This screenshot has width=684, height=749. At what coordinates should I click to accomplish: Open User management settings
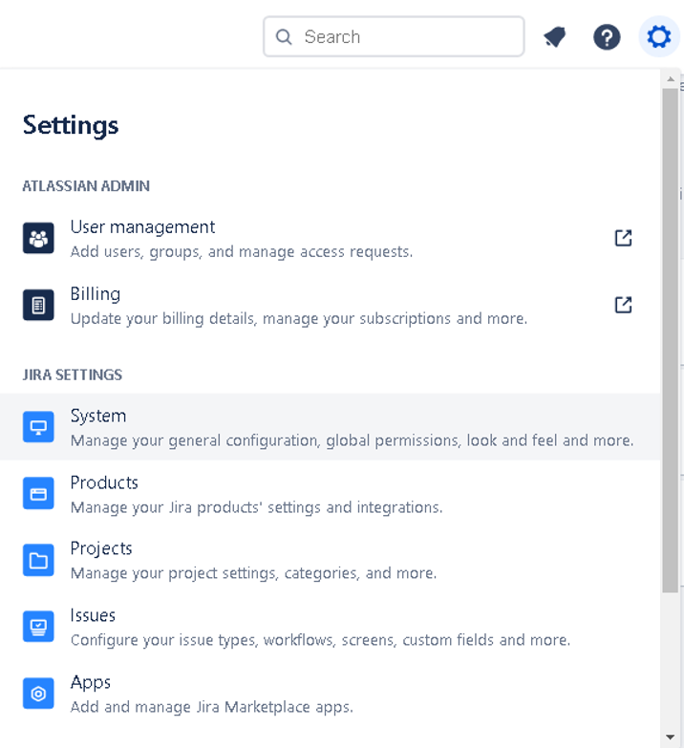pos(330,238)
